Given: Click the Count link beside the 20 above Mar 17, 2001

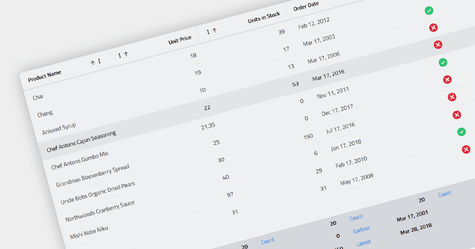Looking at the screenshot, I should point(445,194).
